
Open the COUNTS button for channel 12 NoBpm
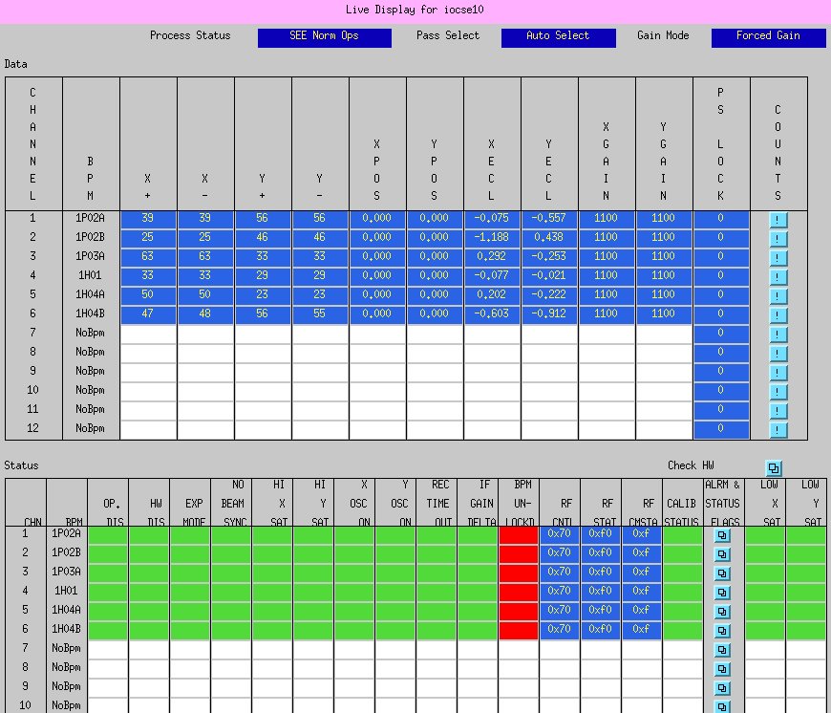[778, 429]
